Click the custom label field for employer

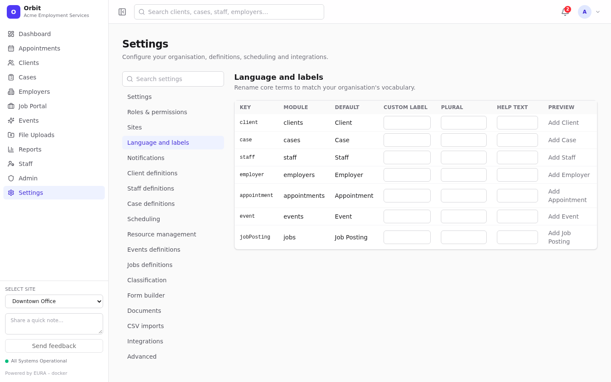point(407,175)
